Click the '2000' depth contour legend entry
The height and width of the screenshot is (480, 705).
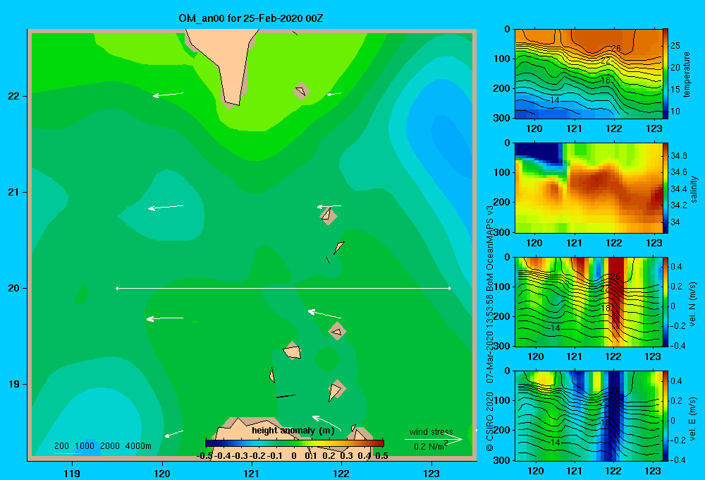click(110, 446)
